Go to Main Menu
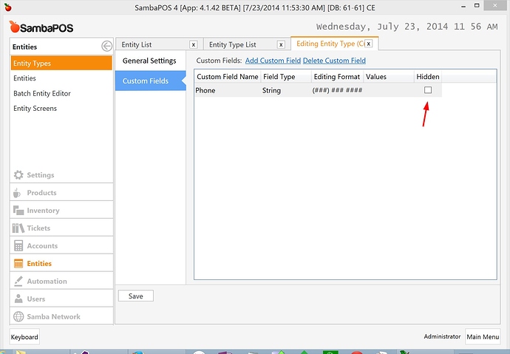Screen dimensions: 510x354 pyautogui.click(x=483, y=337)
